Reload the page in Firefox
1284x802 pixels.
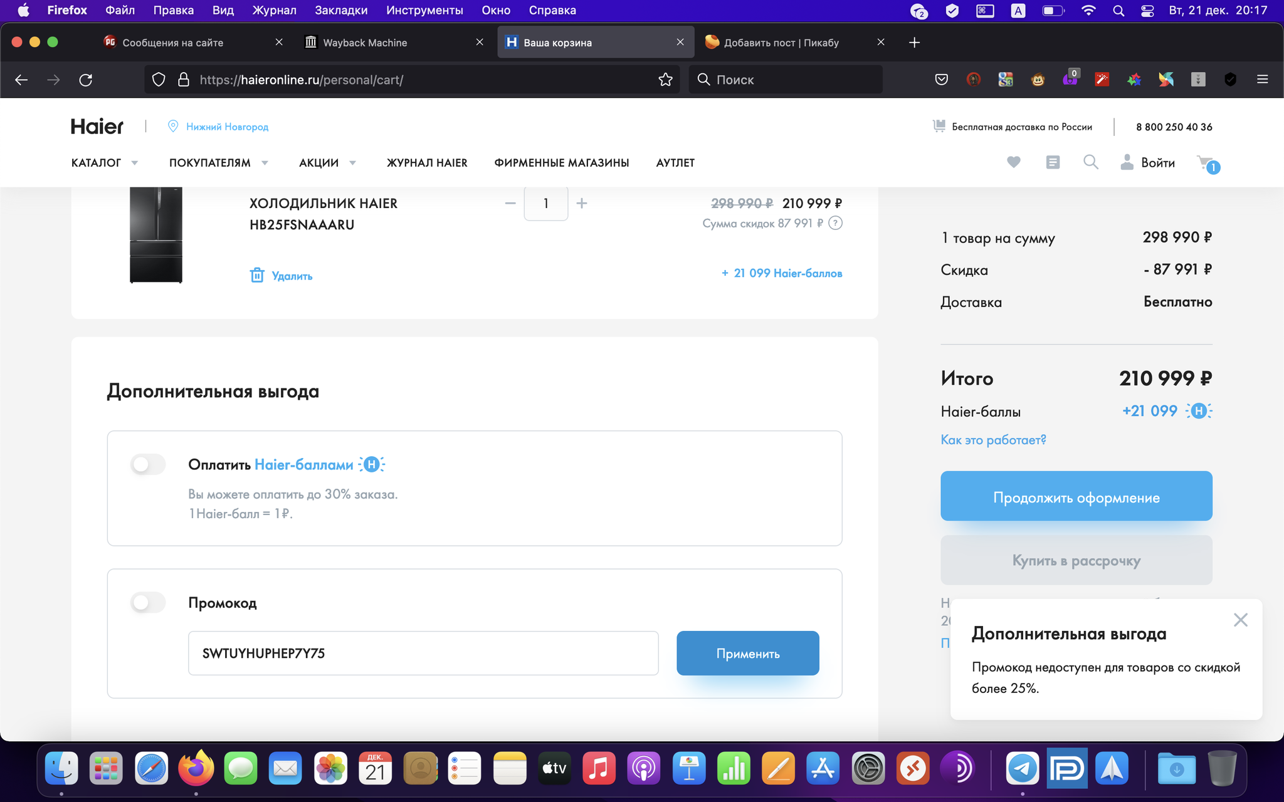[86, 80]
